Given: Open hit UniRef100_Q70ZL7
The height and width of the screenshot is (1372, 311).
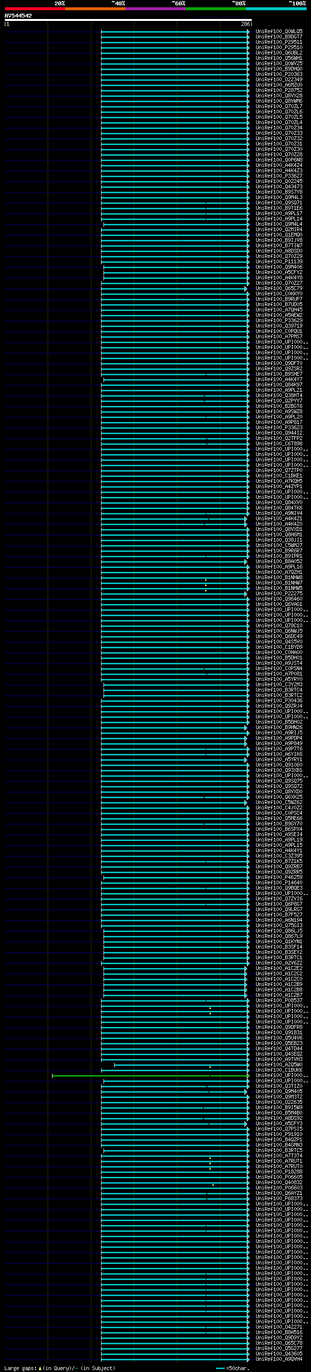Looking at the screenshot, I should (279, 107).
